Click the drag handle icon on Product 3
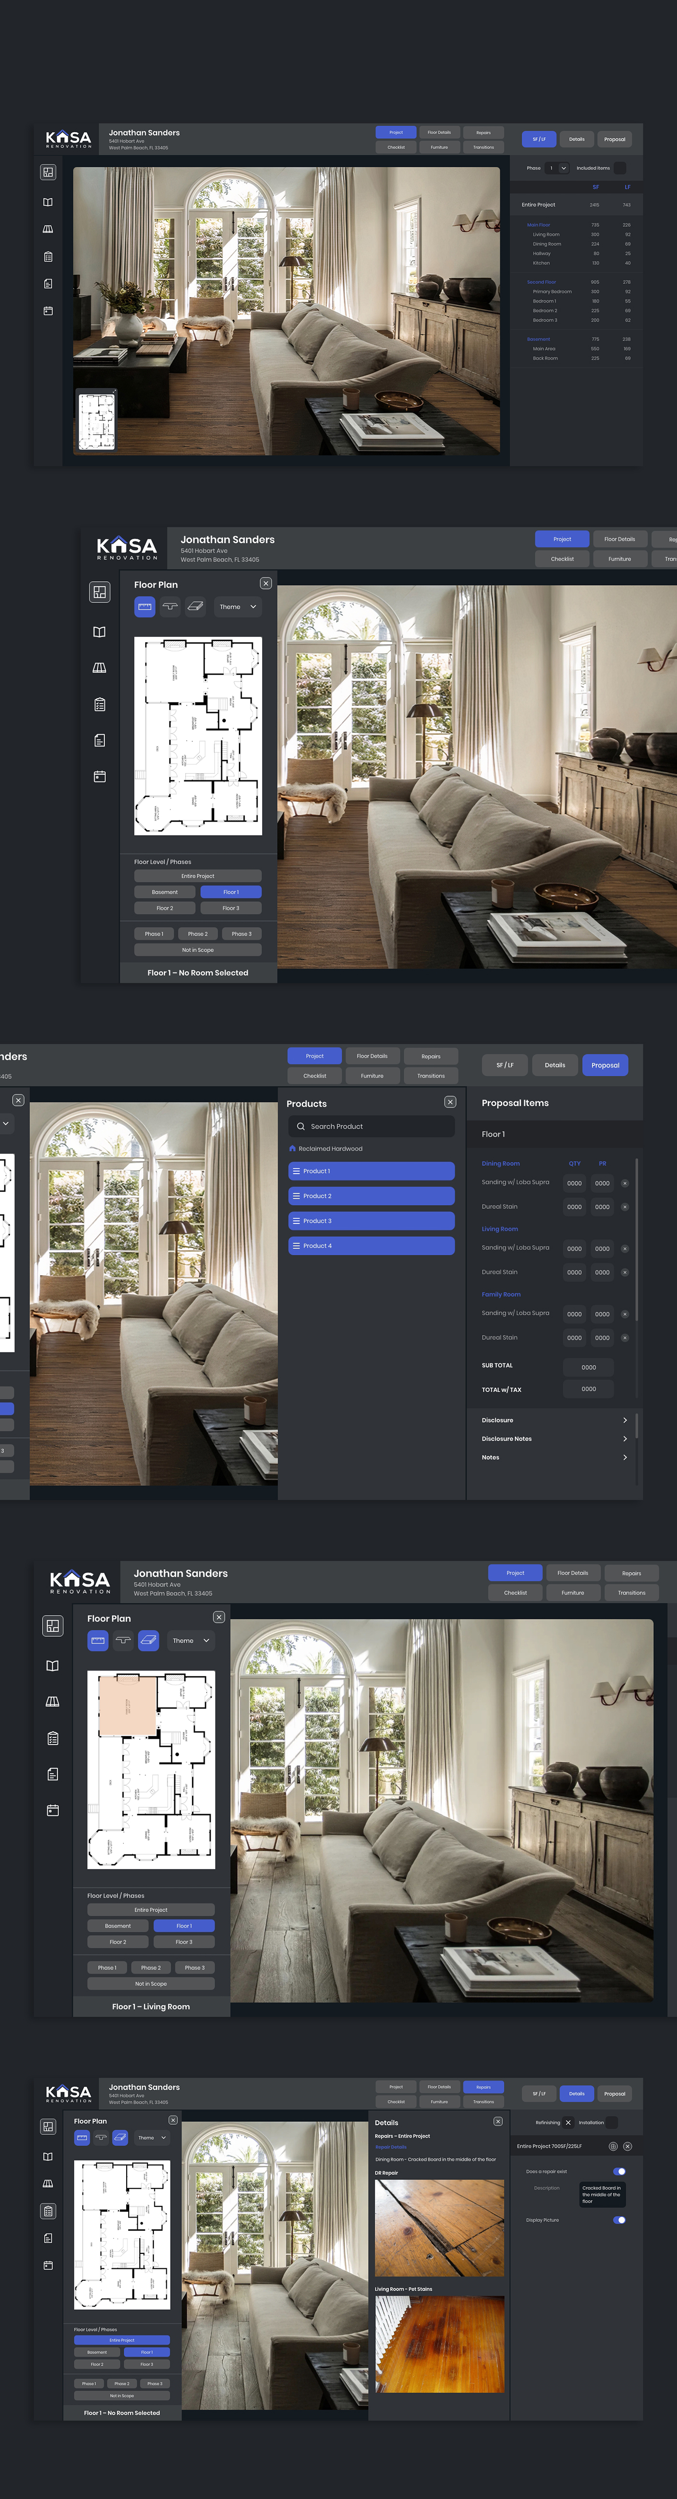This screenshot has width=677, height=2499. pos(296,1220)
